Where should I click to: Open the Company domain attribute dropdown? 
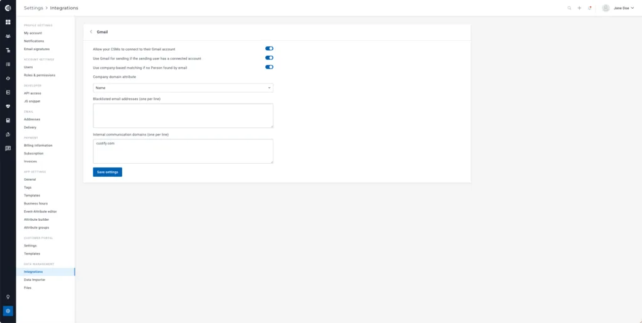[183, 88]
